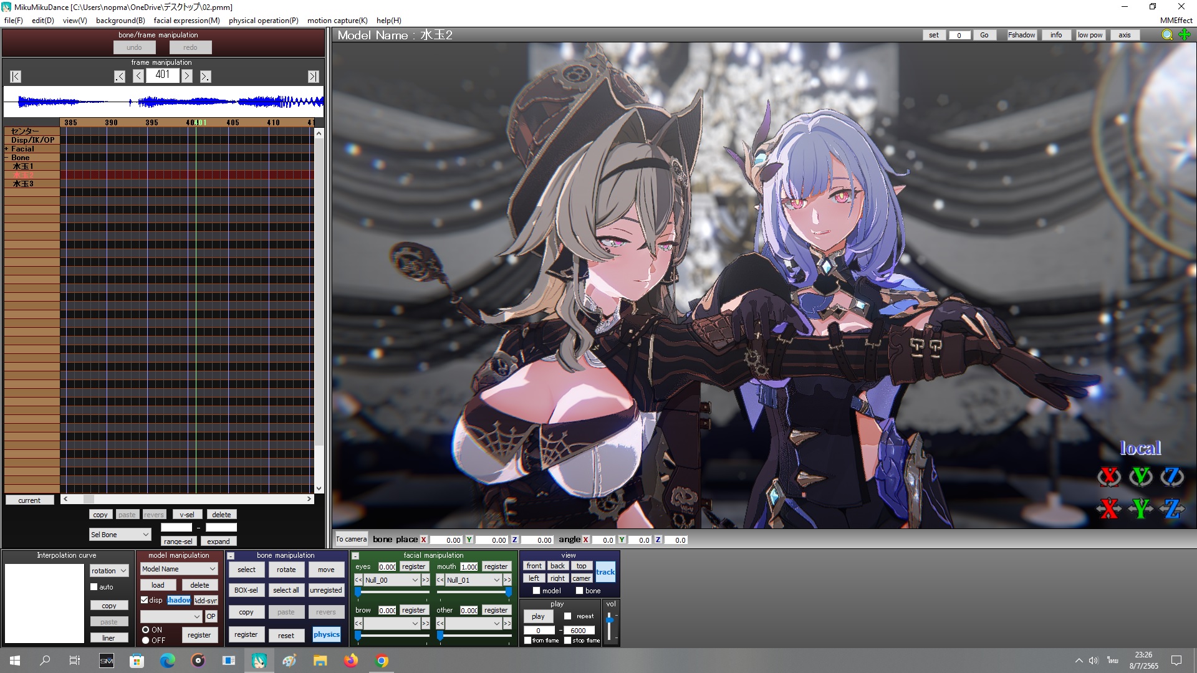
Task: Click the physics button in bone manipulation
Action: 327,634
